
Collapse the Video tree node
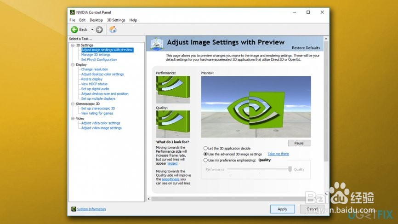click(73, 118)
